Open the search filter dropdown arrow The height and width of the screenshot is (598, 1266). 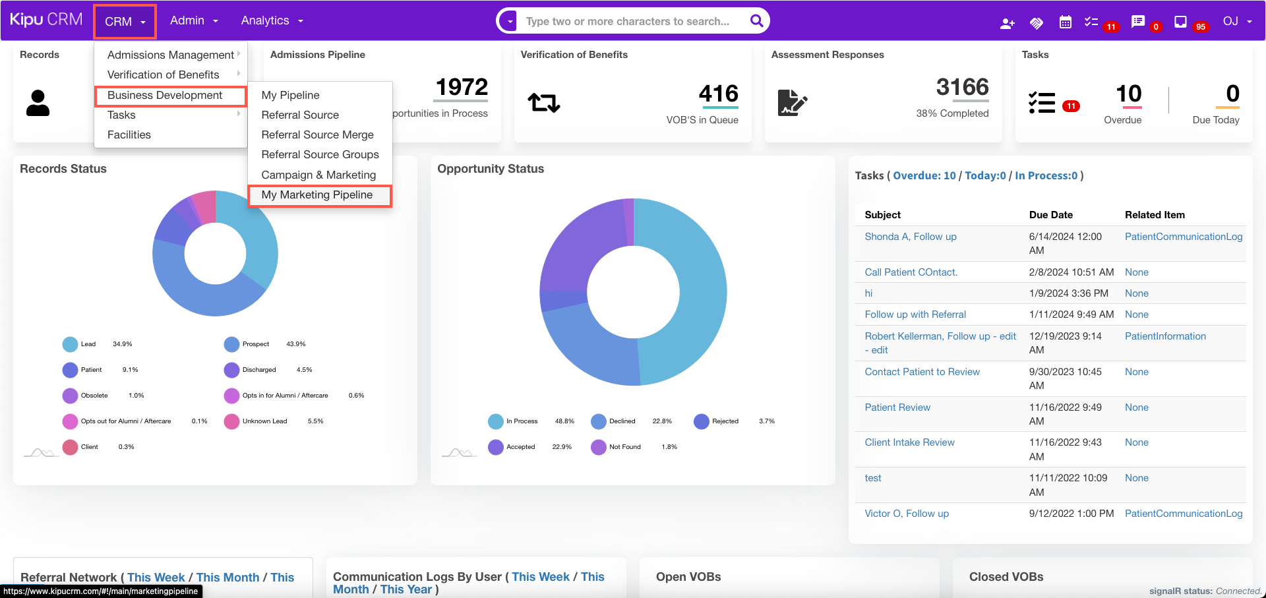[510, 21]
